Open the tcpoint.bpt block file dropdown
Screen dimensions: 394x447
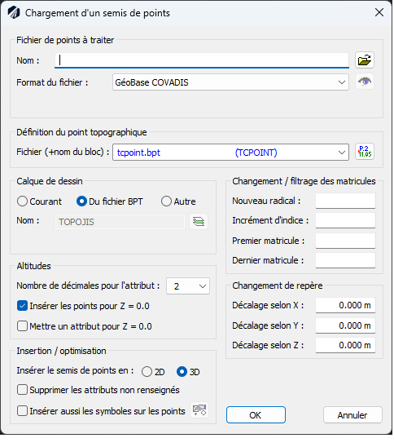tap(231, 153)
